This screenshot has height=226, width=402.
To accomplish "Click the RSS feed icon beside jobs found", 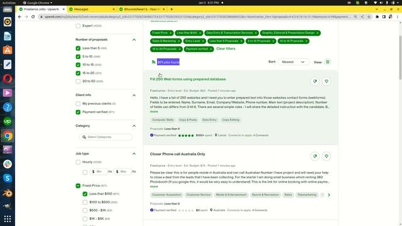I will click(153, 62).
